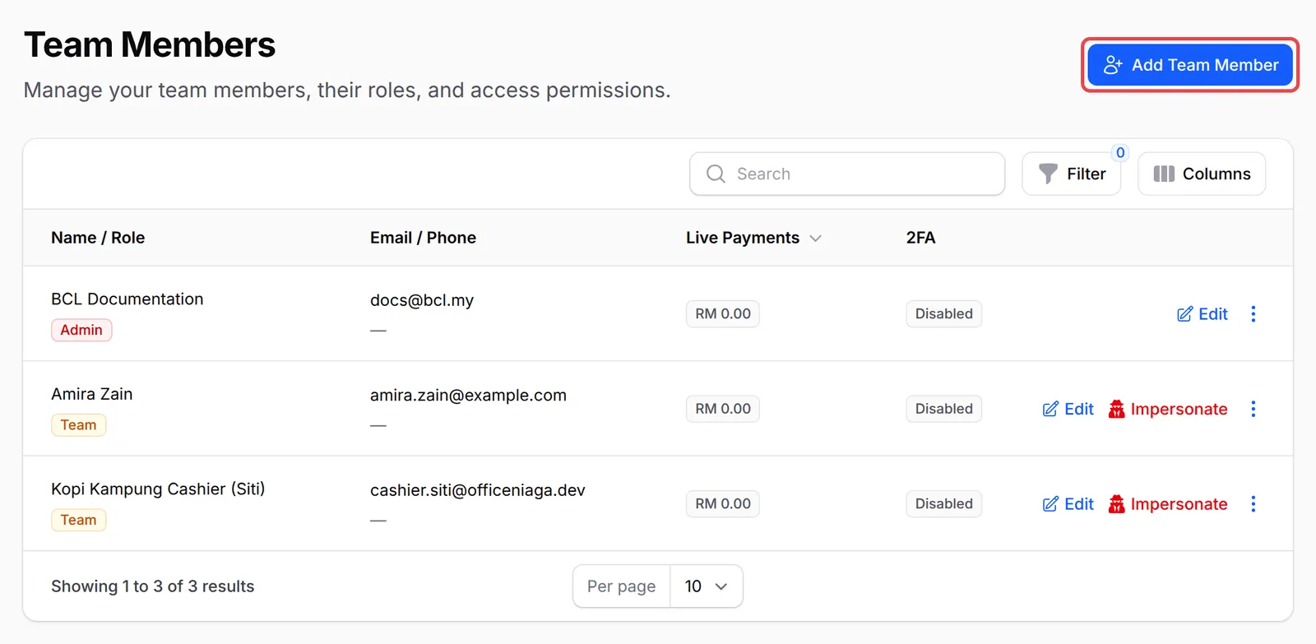Click the filter count badge showing 0

point(1120,153)
